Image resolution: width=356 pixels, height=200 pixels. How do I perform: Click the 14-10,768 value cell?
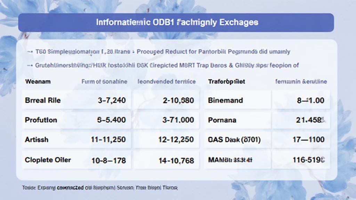(x=176, y=160)
